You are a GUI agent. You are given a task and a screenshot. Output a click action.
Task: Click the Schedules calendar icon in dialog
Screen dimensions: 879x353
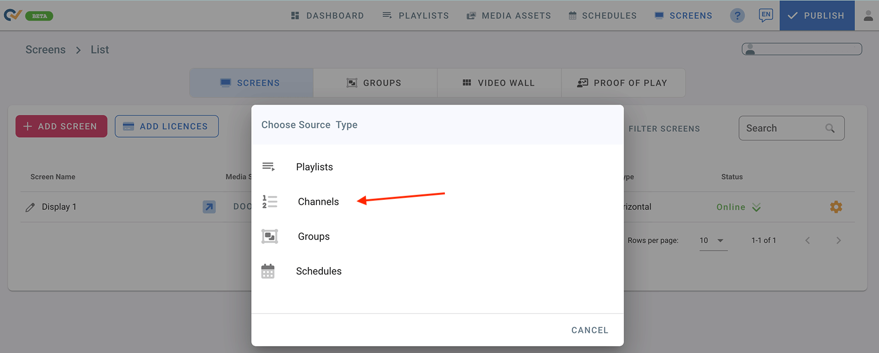[268, 271]
